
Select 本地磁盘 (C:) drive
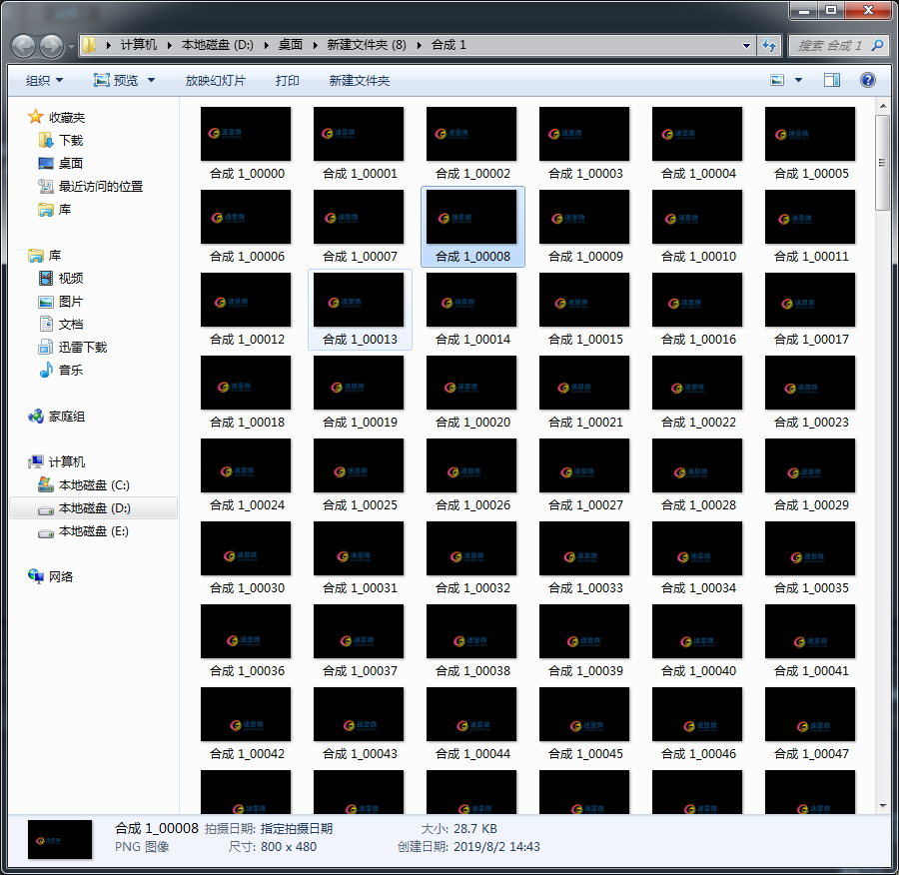click(x=94, y=485)
